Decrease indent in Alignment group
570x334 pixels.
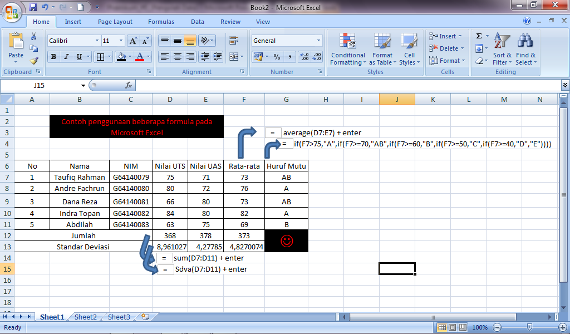point(205,57)
